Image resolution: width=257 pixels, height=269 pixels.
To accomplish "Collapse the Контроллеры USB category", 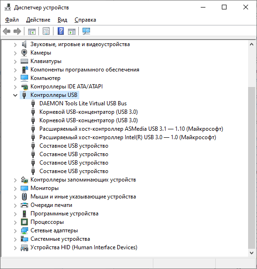I will tap(15, 95).
